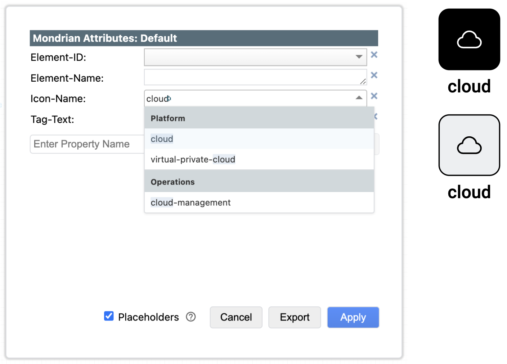Click inside the Element-Name text area
507x364 pixels.
click(252, 77)
